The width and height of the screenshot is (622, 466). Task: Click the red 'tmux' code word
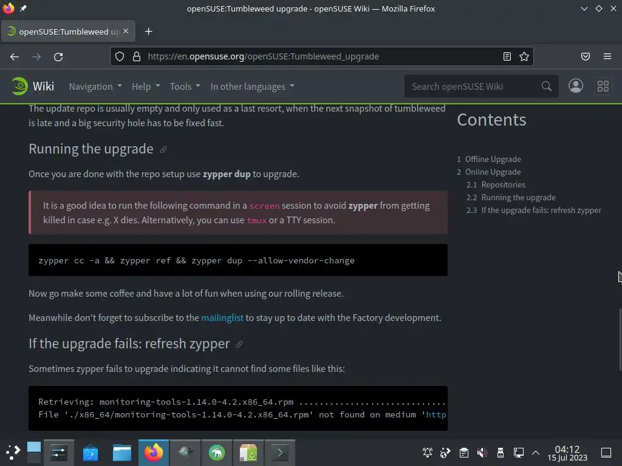(257, 221)
